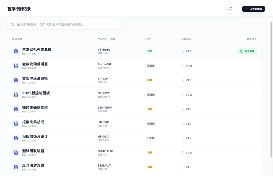This screenshot has height=176, width=273.
Task: Click the 上传新图纸 upload button
Action: coord(253,9)
